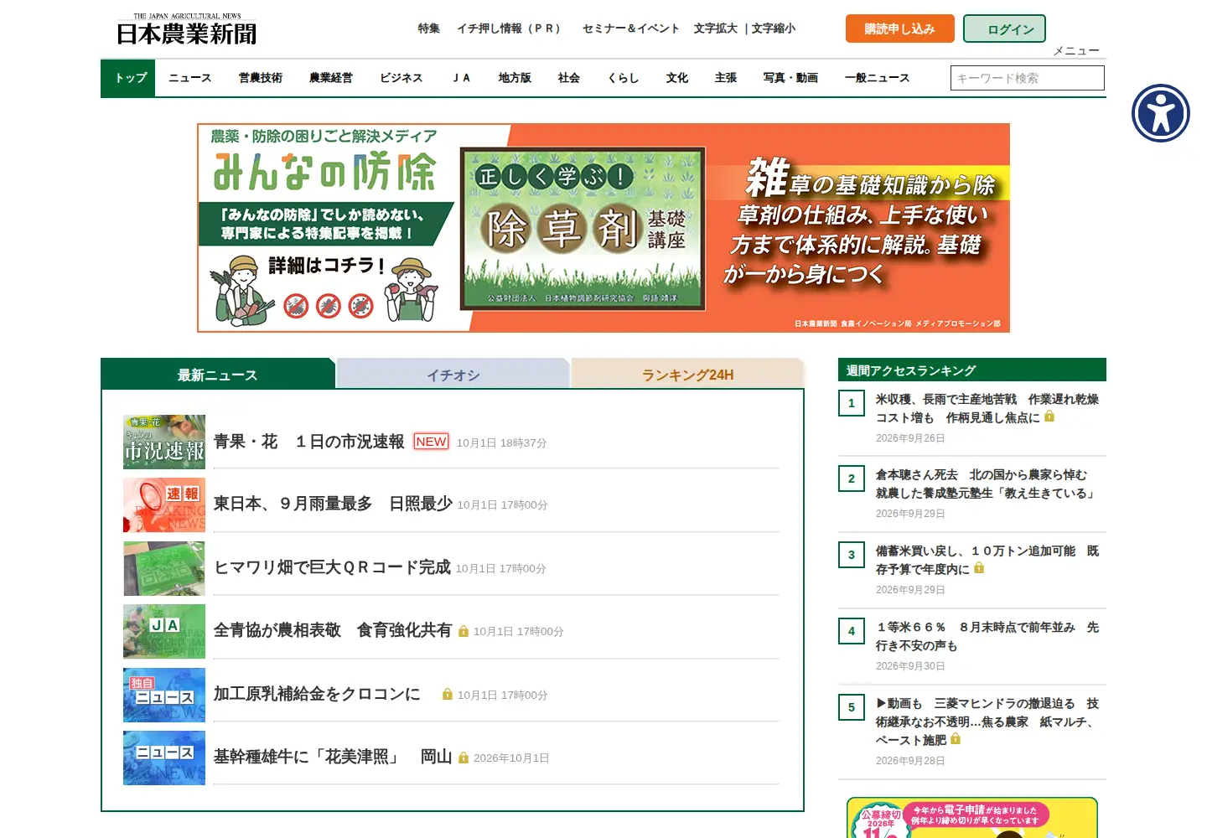Open 特集 in header links
The height and width of the screenshot is (838, 1207).
point(429,28)
